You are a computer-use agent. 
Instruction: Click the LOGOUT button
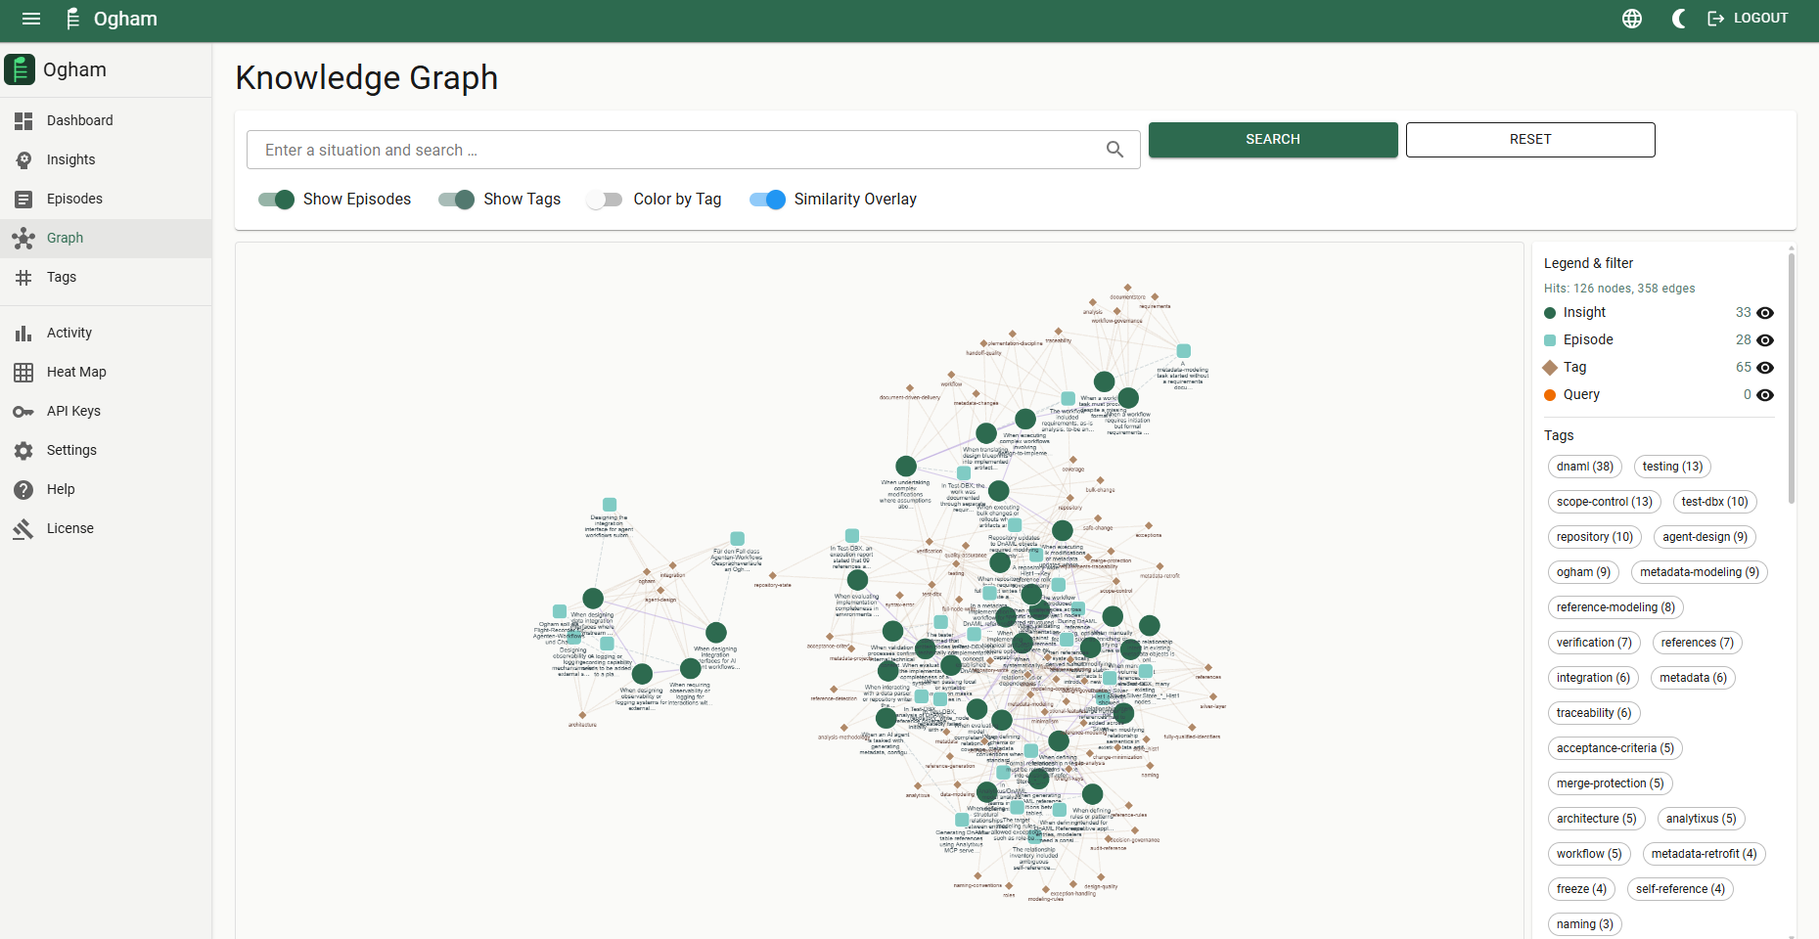[1748, 19]
